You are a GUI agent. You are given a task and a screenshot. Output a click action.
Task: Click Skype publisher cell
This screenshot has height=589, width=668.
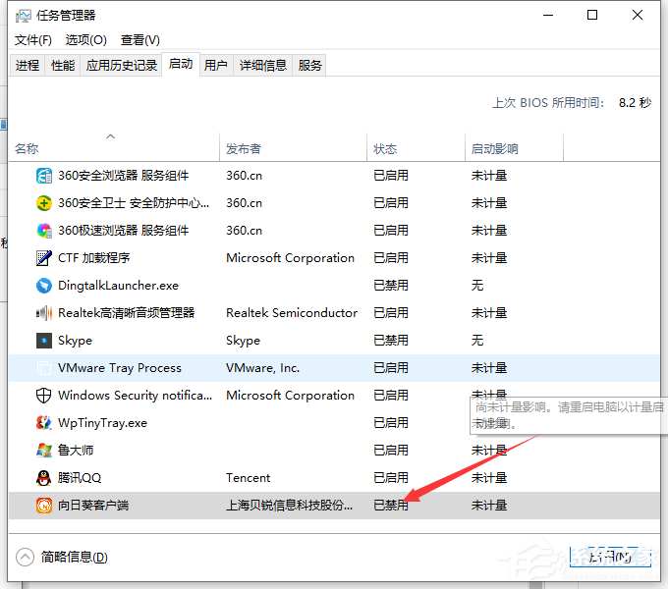243,341
